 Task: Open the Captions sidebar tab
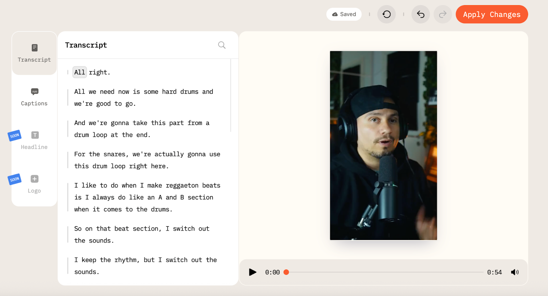pos(34,97)
